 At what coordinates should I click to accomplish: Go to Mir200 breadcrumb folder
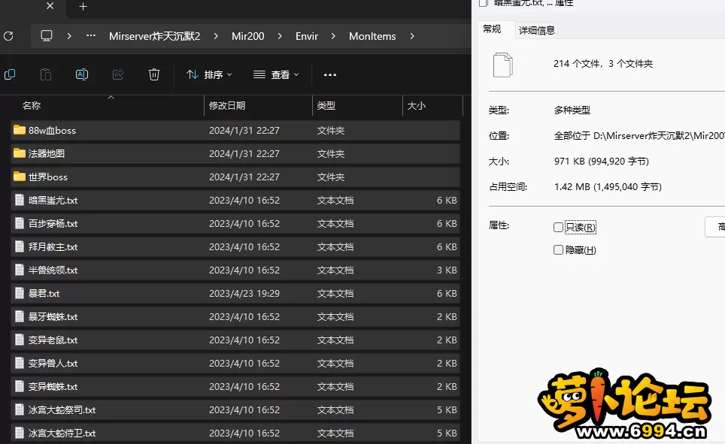(x=248, y=36)
